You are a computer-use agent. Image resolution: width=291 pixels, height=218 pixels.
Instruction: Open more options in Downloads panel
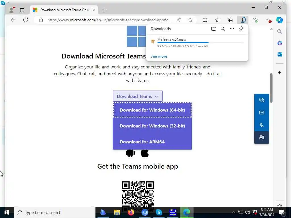[232, 29]
